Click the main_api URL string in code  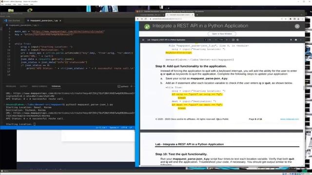tap(68, 31)
